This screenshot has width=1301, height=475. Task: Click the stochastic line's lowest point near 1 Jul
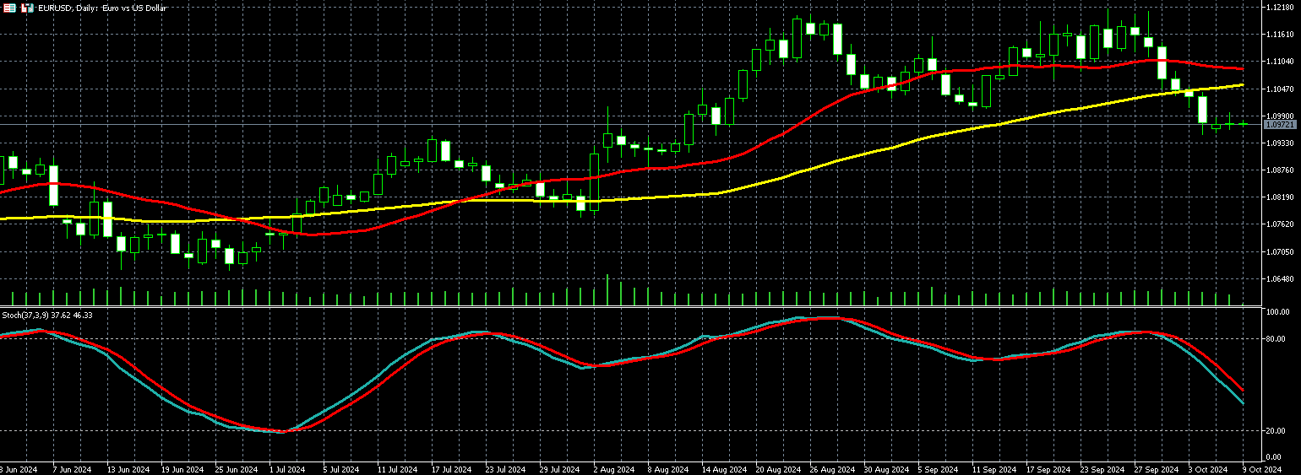point(282,432)
